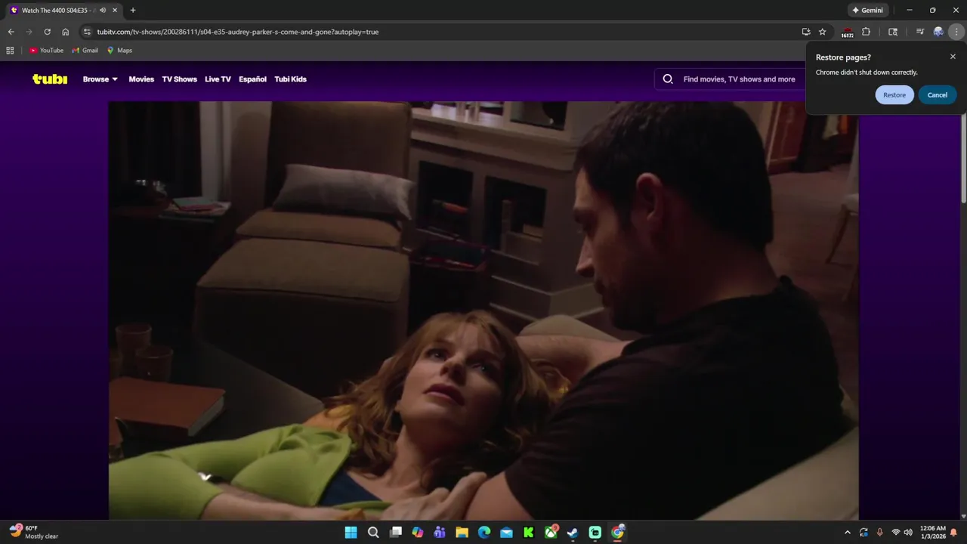Mute the tab via speaker icon
Image resolution: width=967 pixels, height=544 pixels.
tap(103, 11)
